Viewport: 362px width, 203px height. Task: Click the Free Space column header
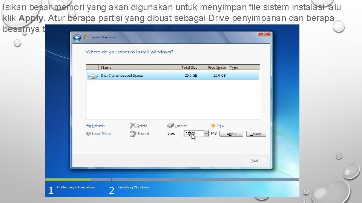(213, 67)
